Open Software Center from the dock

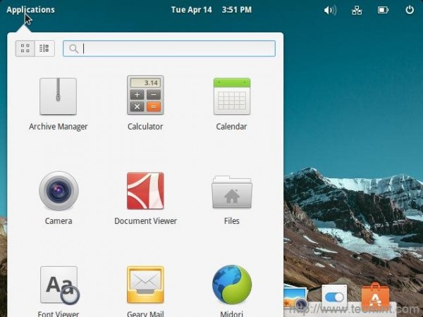point(375,297)
